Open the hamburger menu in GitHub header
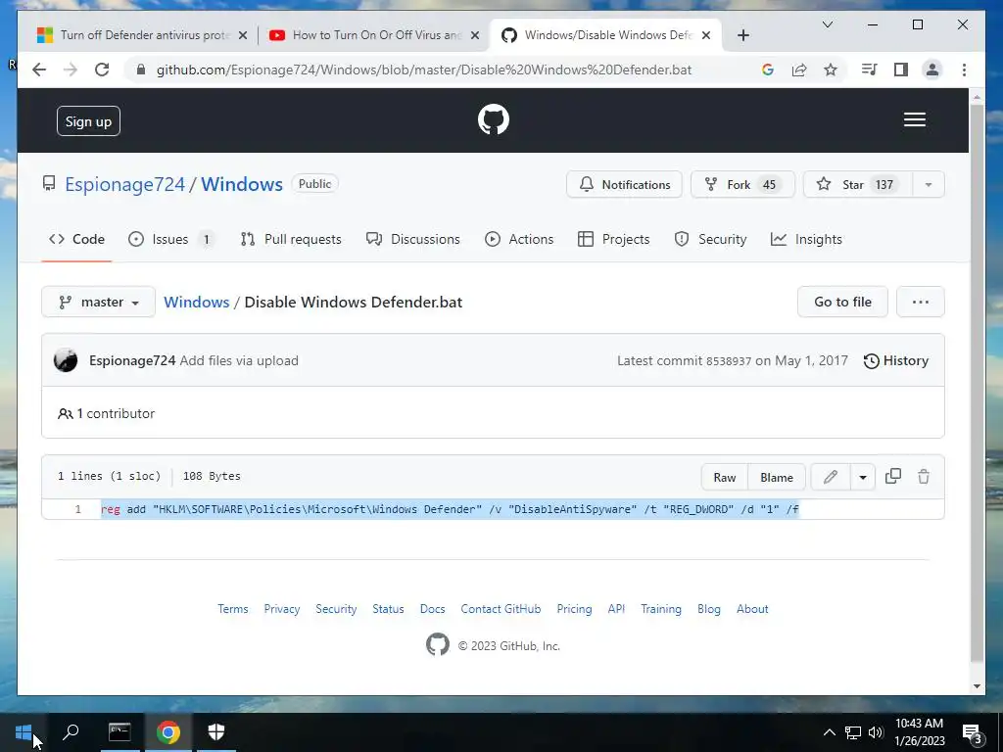Screen dimensions: 1003x752 click(915, 119)
